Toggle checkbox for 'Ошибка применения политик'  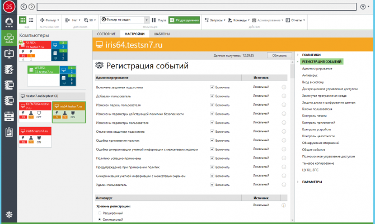(212, 140)
